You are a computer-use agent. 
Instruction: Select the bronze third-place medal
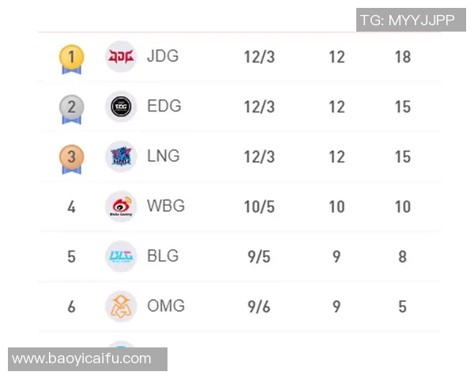coord(71,157)
